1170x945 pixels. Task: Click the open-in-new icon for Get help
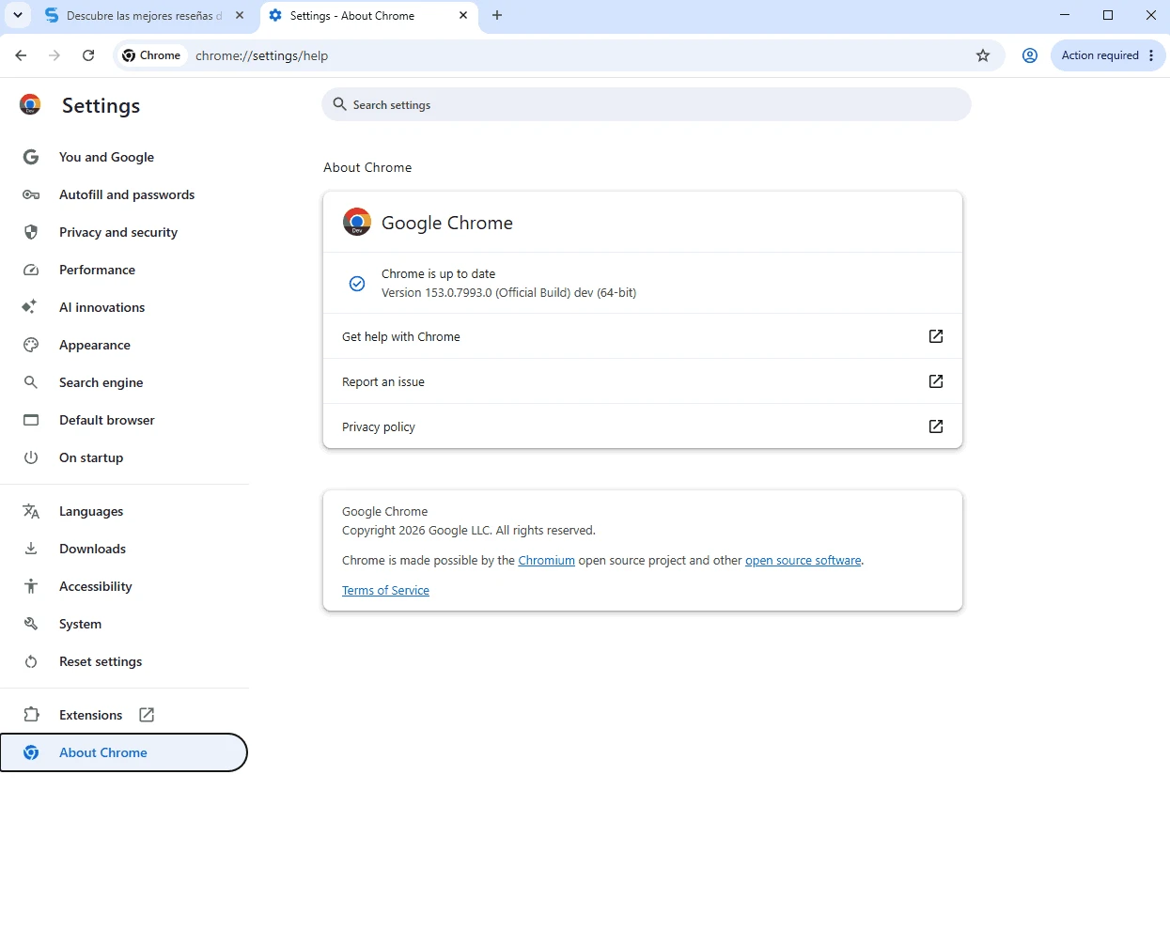[936, 336]
